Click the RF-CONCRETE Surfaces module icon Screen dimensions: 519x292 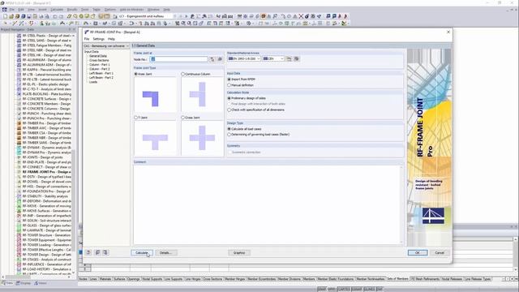click(x=19, y=99)
